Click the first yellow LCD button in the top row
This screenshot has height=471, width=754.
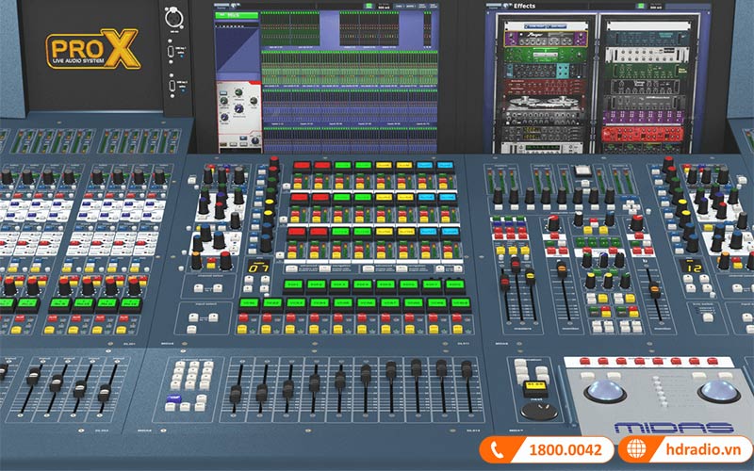pyautogui.click(x=384, y=166)
